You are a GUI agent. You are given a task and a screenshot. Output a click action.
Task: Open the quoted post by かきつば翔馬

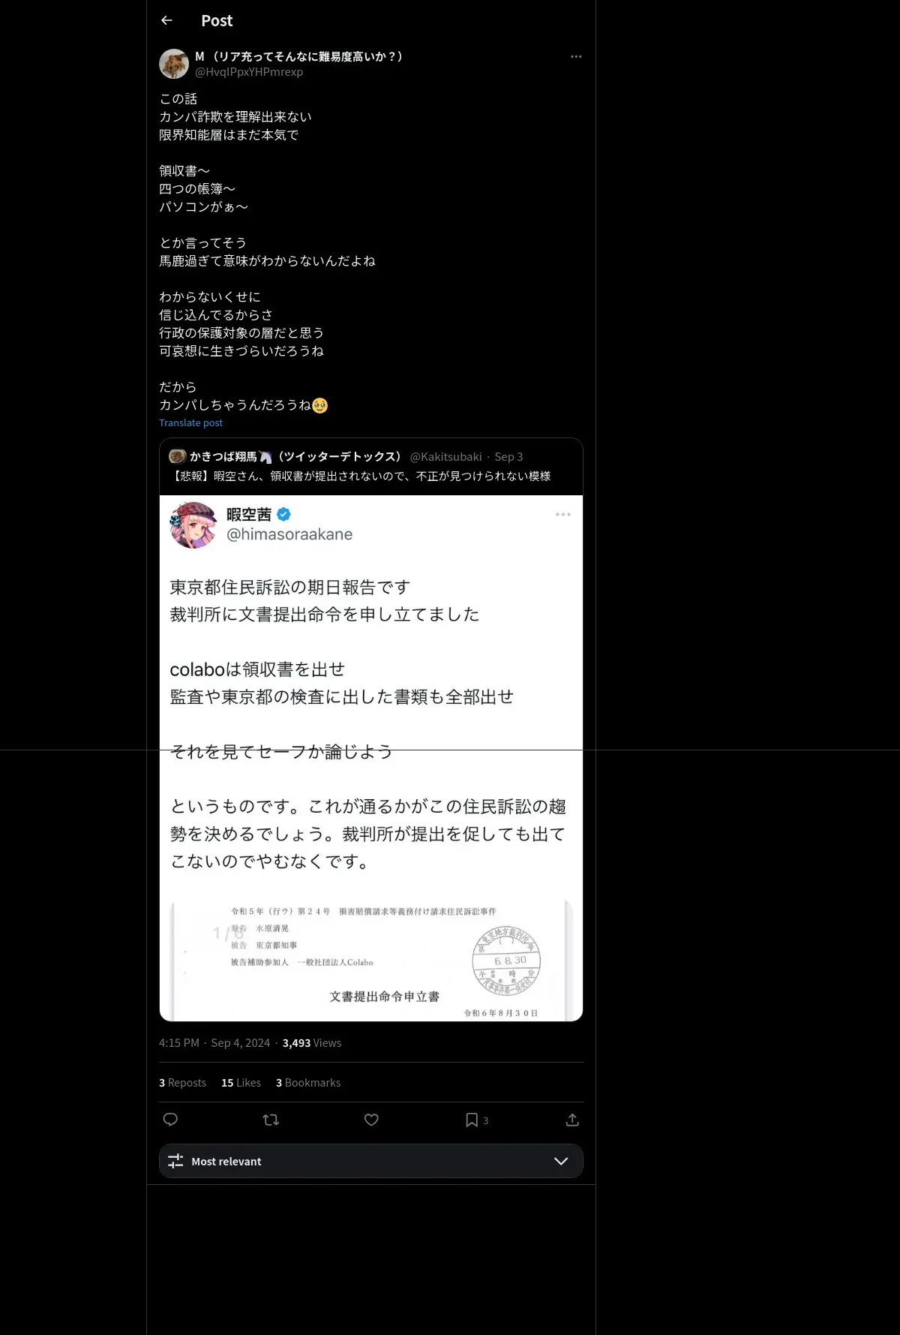pyautogui.click(x=371, y=466)
